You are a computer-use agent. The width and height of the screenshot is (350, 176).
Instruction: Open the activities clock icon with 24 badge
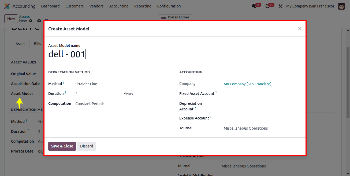[x=267, y=6]
